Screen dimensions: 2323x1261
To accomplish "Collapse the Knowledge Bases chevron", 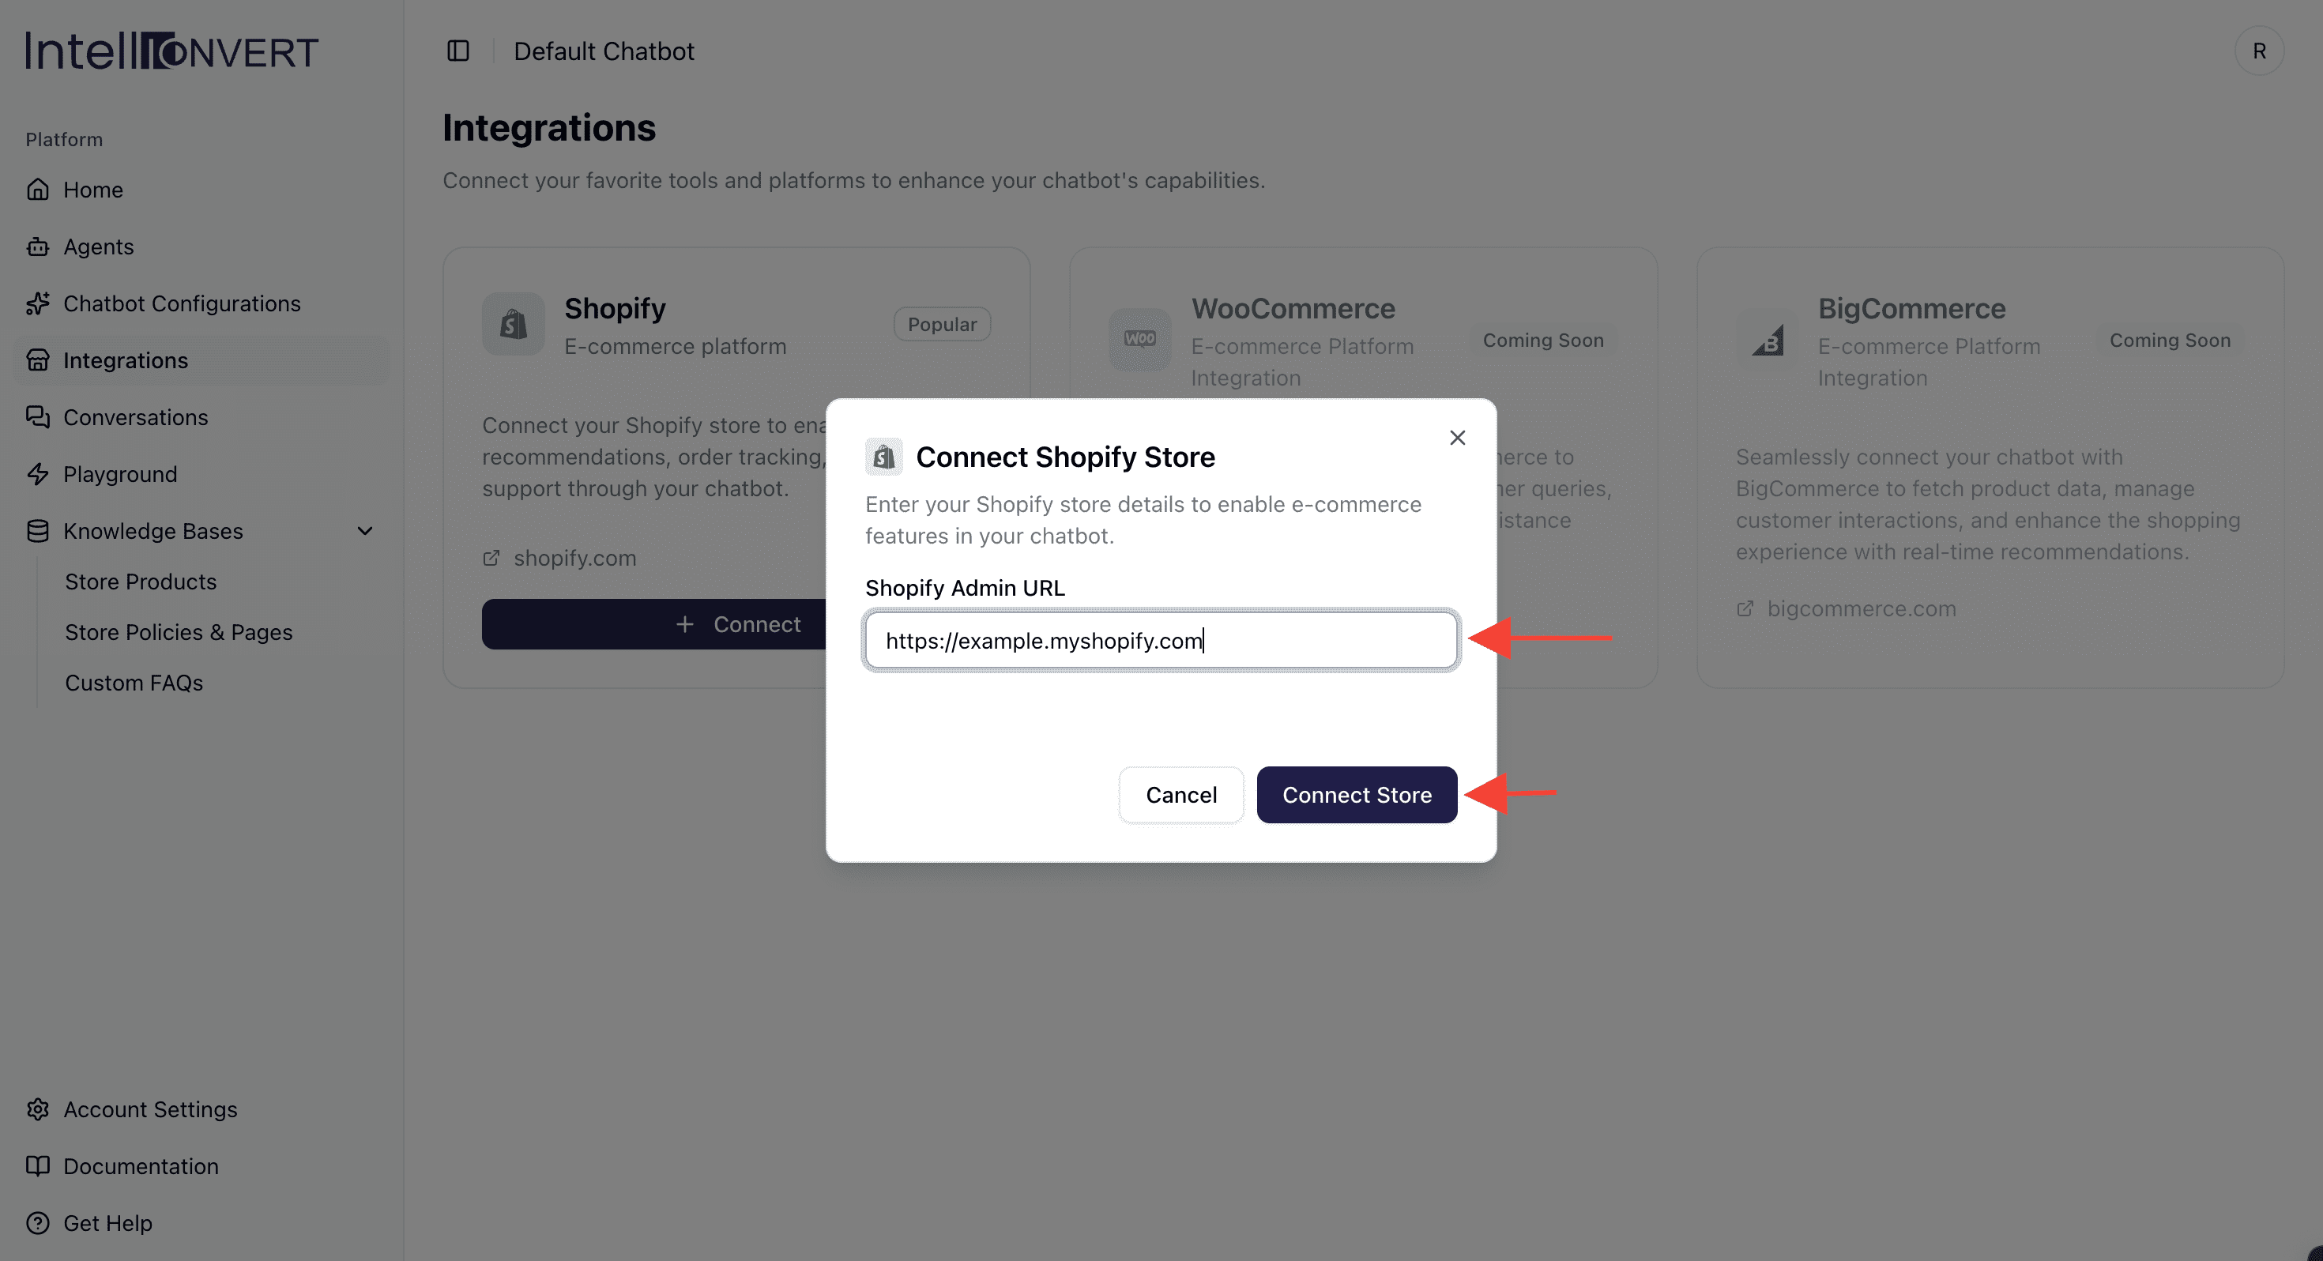I will [365, 530].
